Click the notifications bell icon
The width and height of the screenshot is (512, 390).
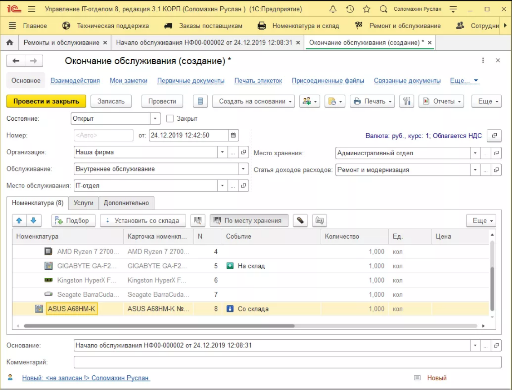[333, 9]
